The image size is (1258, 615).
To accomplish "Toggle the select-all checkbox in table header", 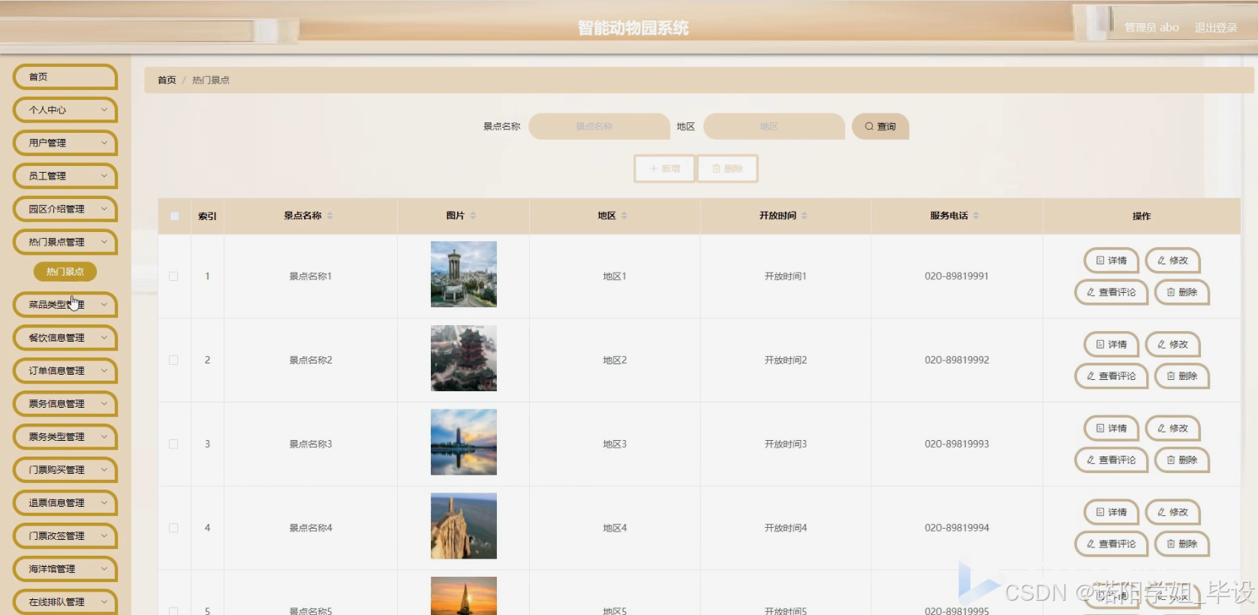I will tap(174, 216).
